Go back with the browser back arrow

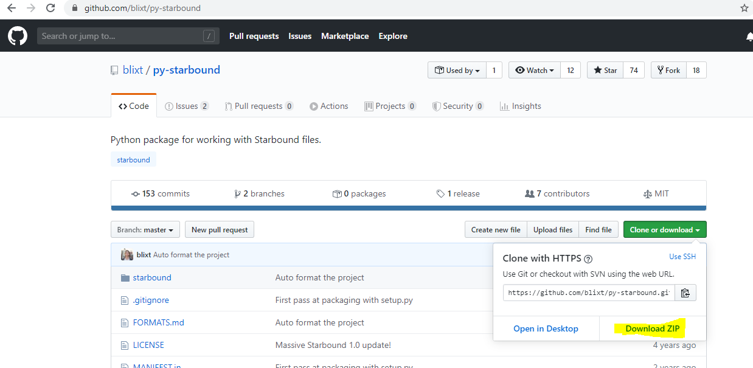tap(11, 9)
